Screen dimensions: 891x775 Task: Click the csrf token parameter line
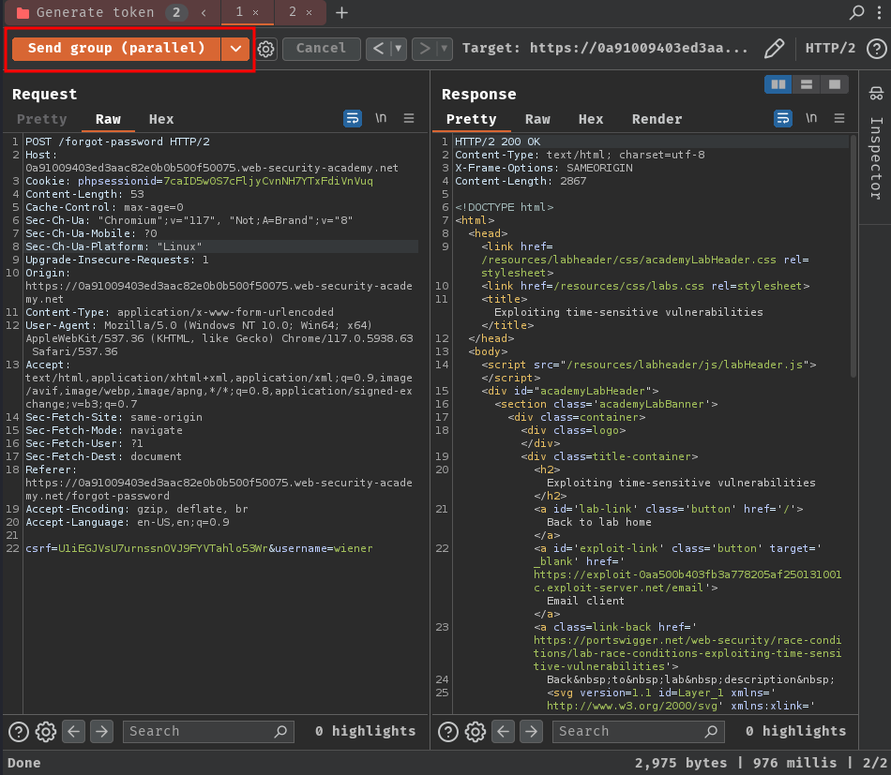pos(199,548)
